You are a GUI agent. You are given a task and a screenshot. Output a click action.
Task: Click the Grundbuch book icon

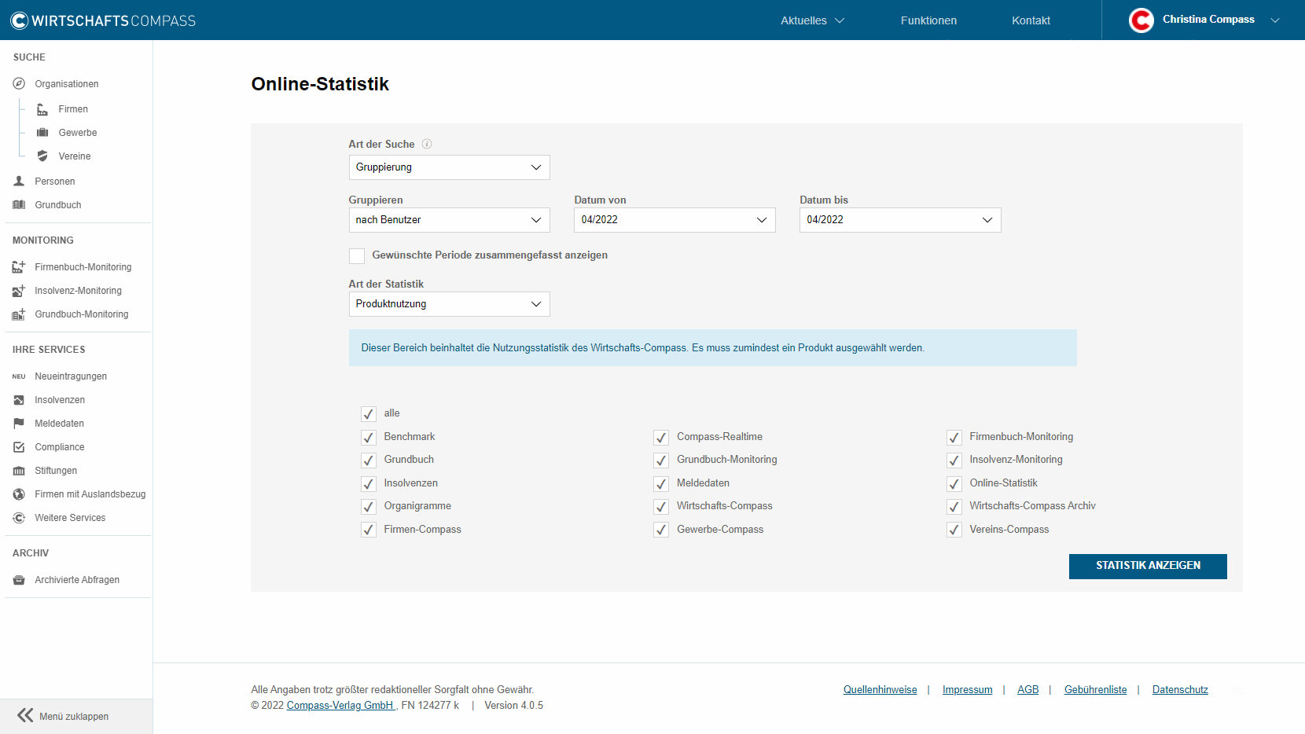coord(19,204)
